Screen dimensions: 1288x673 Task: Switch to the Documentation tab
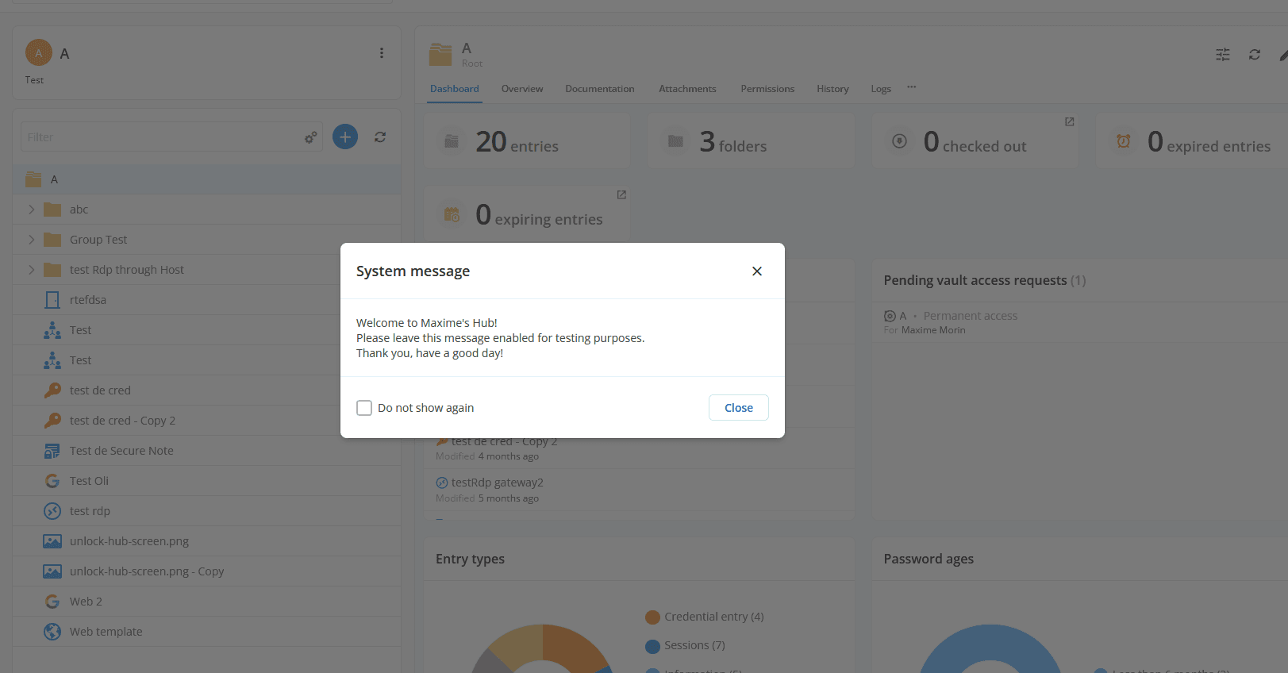click(x=599, y=89)
